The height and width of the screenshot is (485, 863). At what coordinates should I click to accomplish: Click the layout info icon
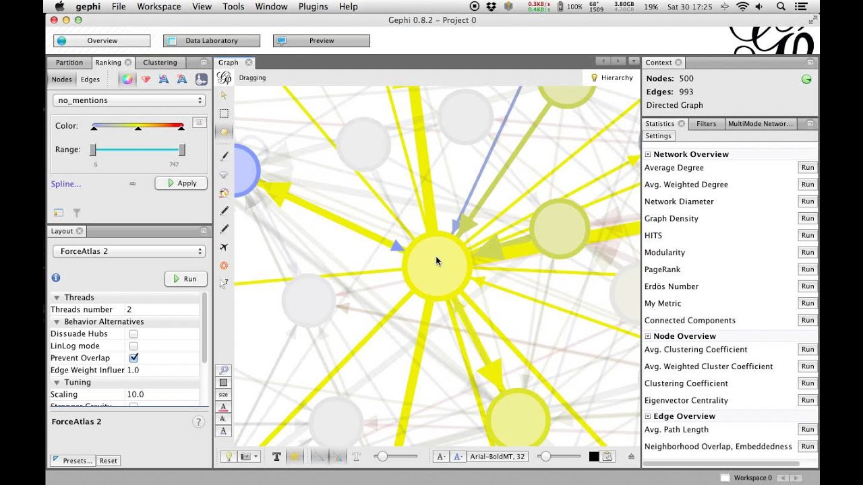(x=56, y=278)
